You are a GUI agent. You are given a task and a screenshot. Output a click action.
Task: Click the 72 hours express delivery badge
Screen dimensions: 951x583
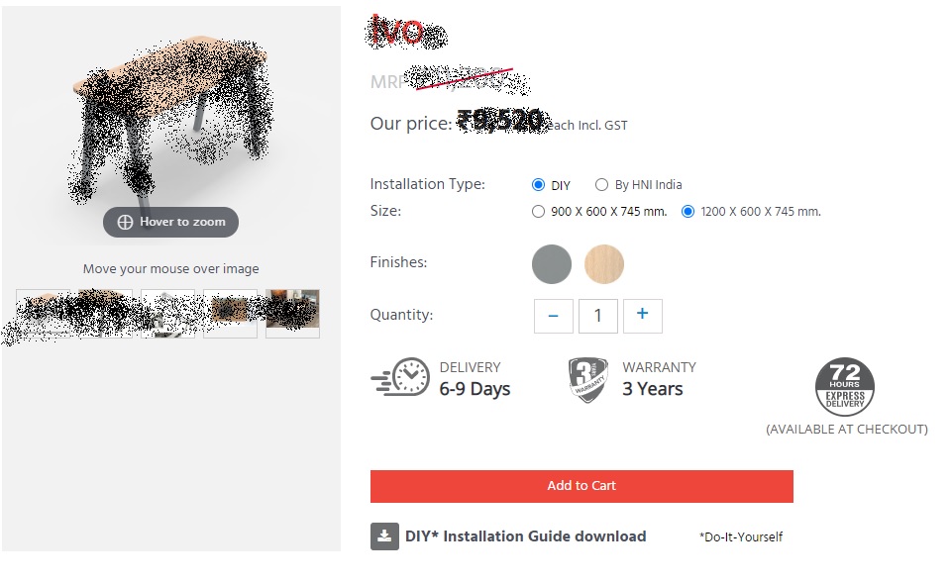[x=845, y=387]
